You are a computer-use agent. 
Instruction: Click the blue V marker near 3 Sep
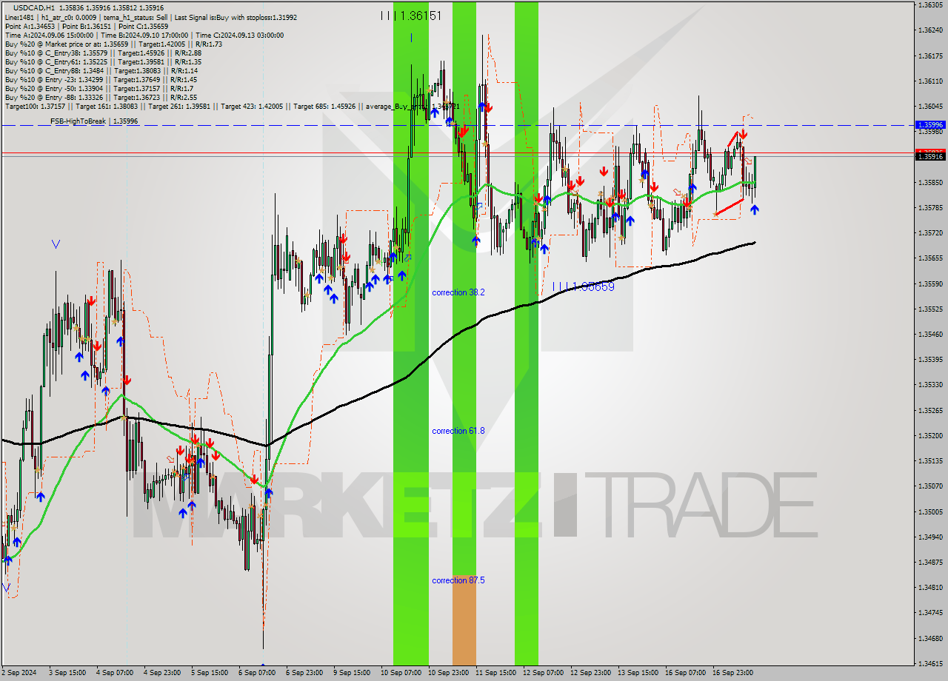pyautogui.click(x=56, y=244)
